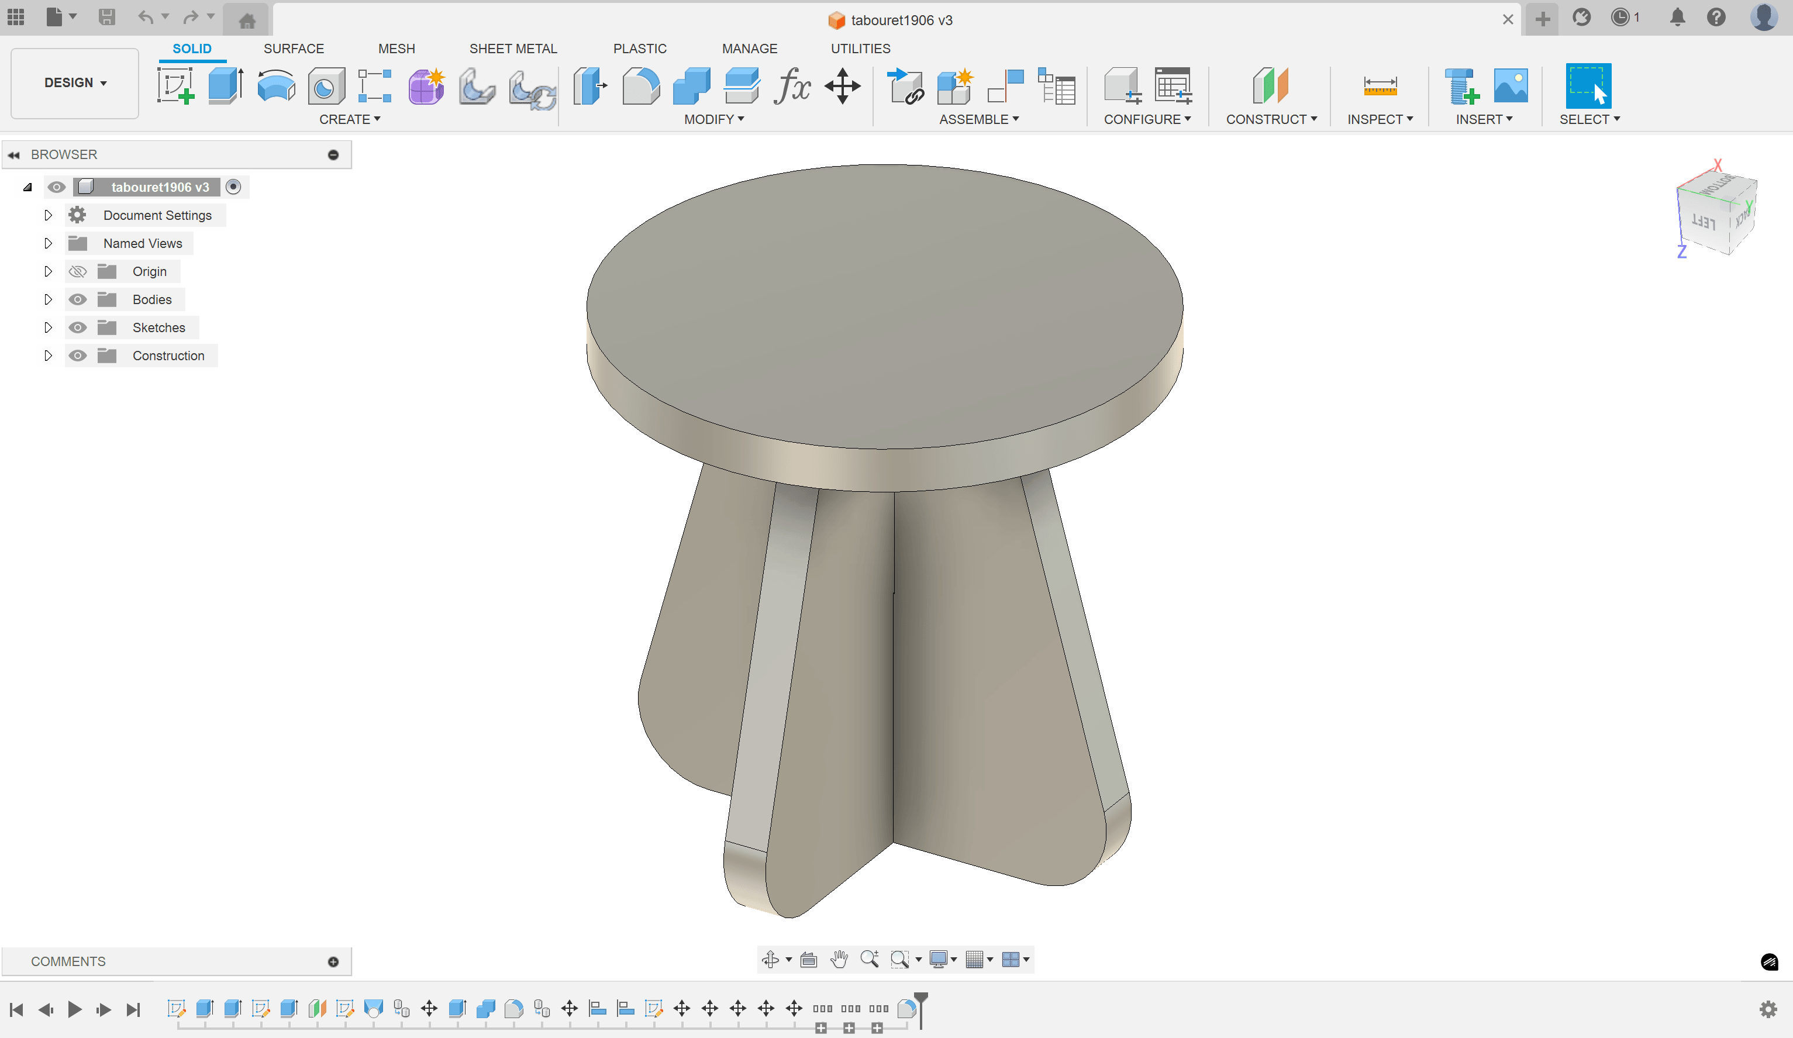The width and height of the screenshot is (1793, 1038).
Task: Open Change Parameters with the fx icon
Action: [792, 85]
